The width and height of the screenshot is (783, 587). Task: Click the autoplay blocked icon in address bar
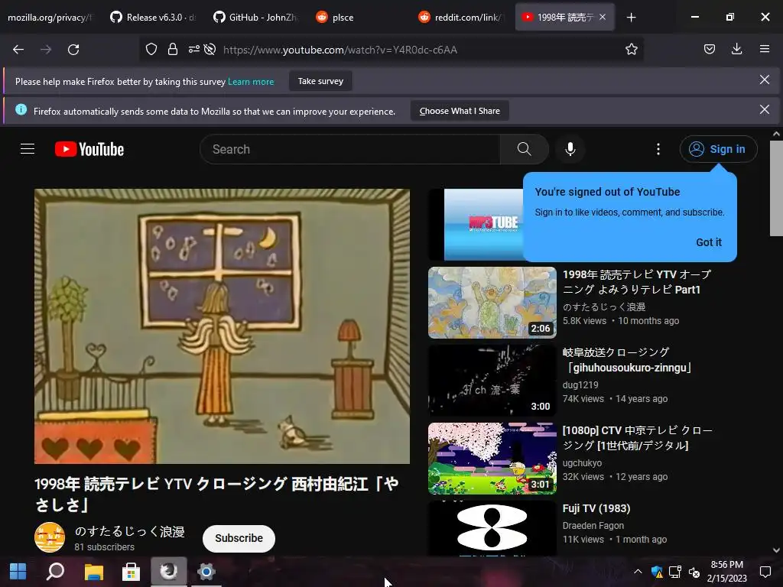coord(210,50)
